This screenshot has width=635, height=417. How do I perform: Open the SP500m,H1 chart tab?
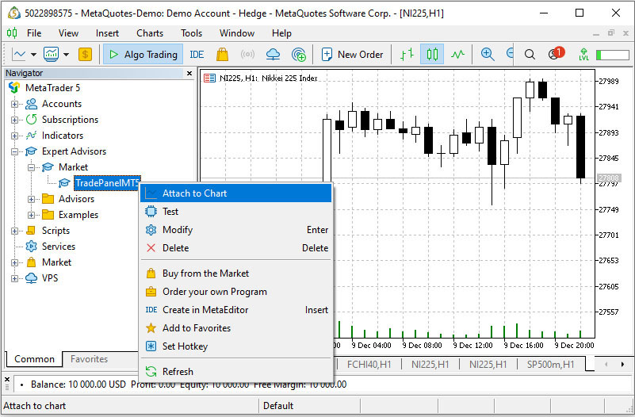pyautogui.click(x=551, y=365)
